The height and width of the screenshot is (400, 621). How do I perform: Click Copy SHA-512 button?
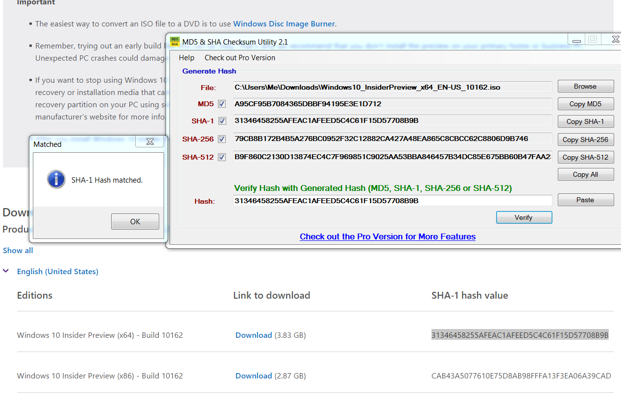[586, 157]
